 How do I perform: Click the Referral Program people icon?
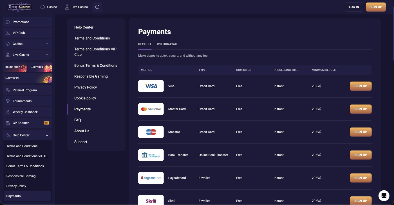pyautogui.click(x=8, y=90)
